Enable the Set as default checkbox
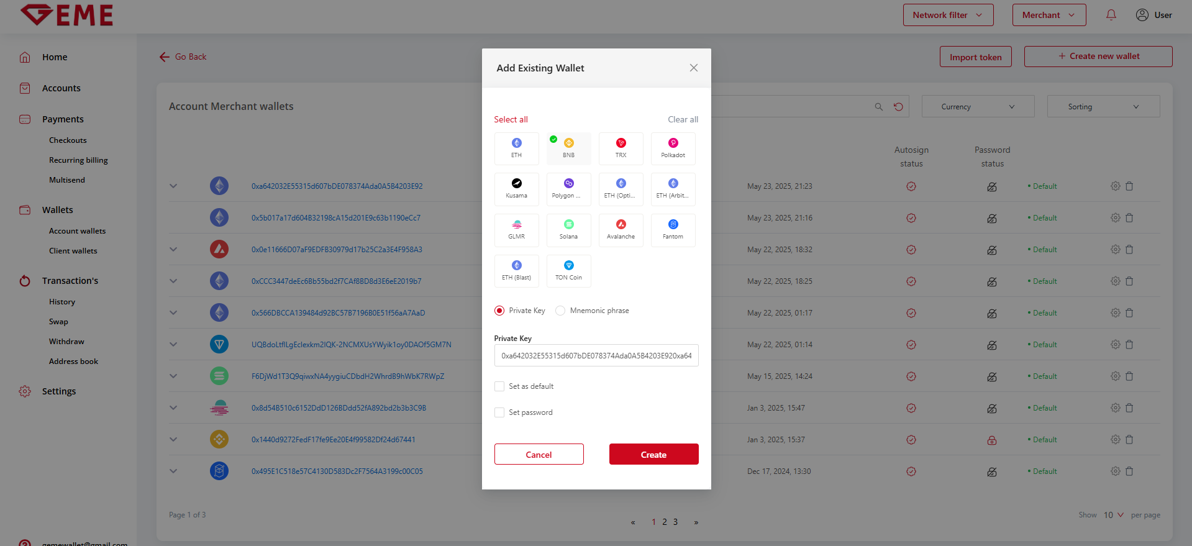 499,386
